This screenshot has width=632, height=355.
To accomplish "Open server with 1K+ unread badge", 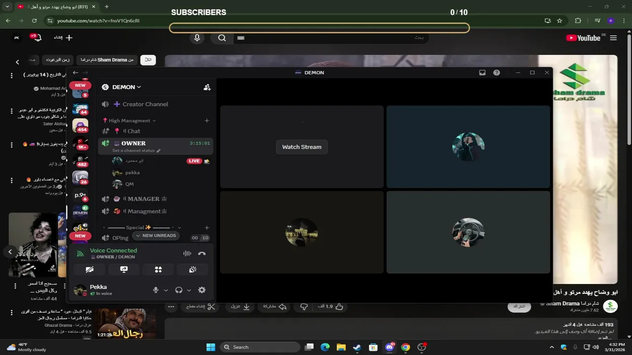I will pos(80,143).
